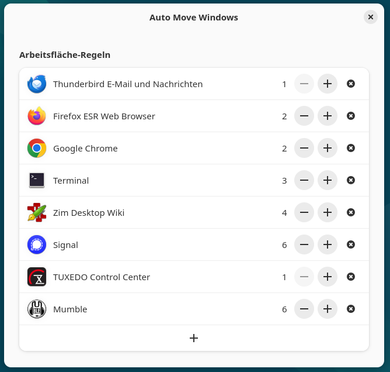390x372 pixels.
Task: Remove the Terminal workspace rule
Action: 351,180
